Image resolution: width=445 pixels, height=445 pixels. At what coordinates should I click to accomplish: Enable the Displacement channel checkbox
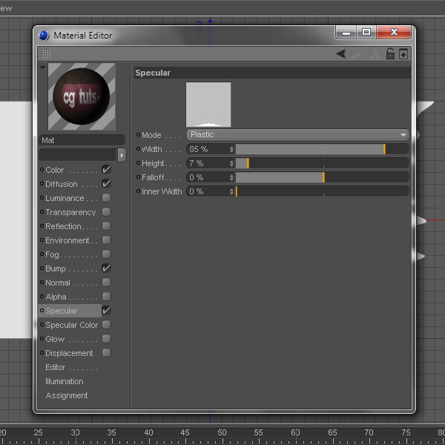click(106, 353)
